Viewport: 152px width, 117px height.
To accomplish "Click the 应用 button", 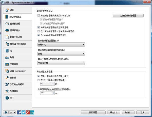I will pos(143,112).
